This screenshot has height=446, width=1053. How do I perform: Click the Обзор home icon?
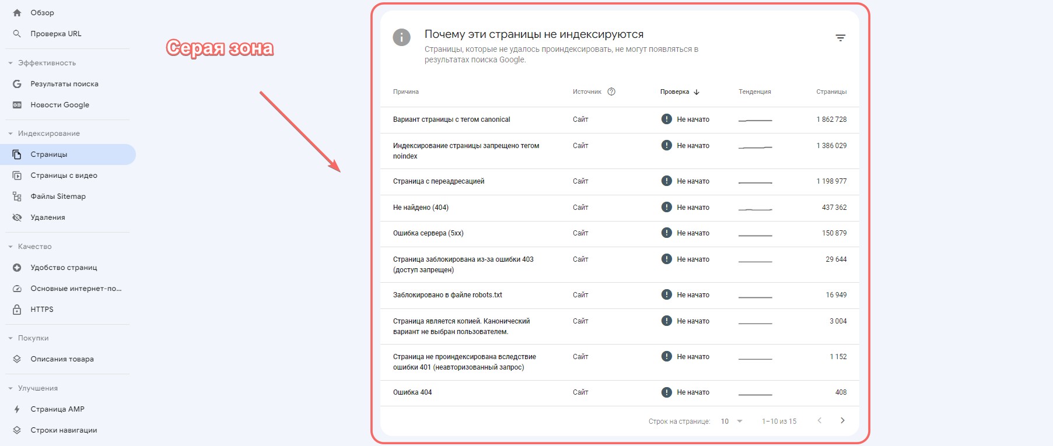tap(17, 13)
